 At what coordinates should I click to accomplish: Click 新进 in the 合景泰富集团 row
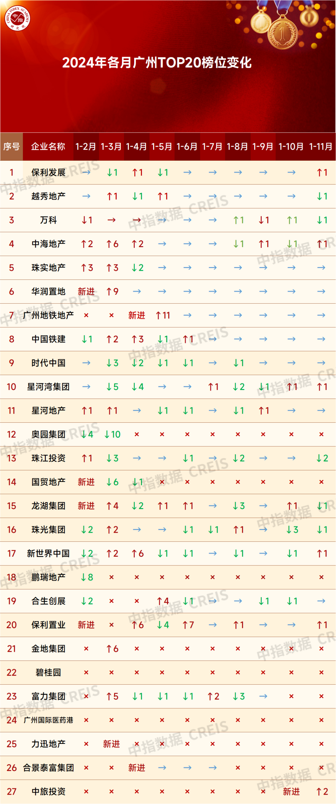(x=137, y=768)
